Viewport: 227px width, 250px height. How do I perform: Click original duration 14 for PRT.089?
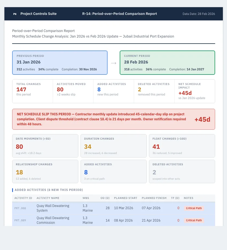(108, 220)
